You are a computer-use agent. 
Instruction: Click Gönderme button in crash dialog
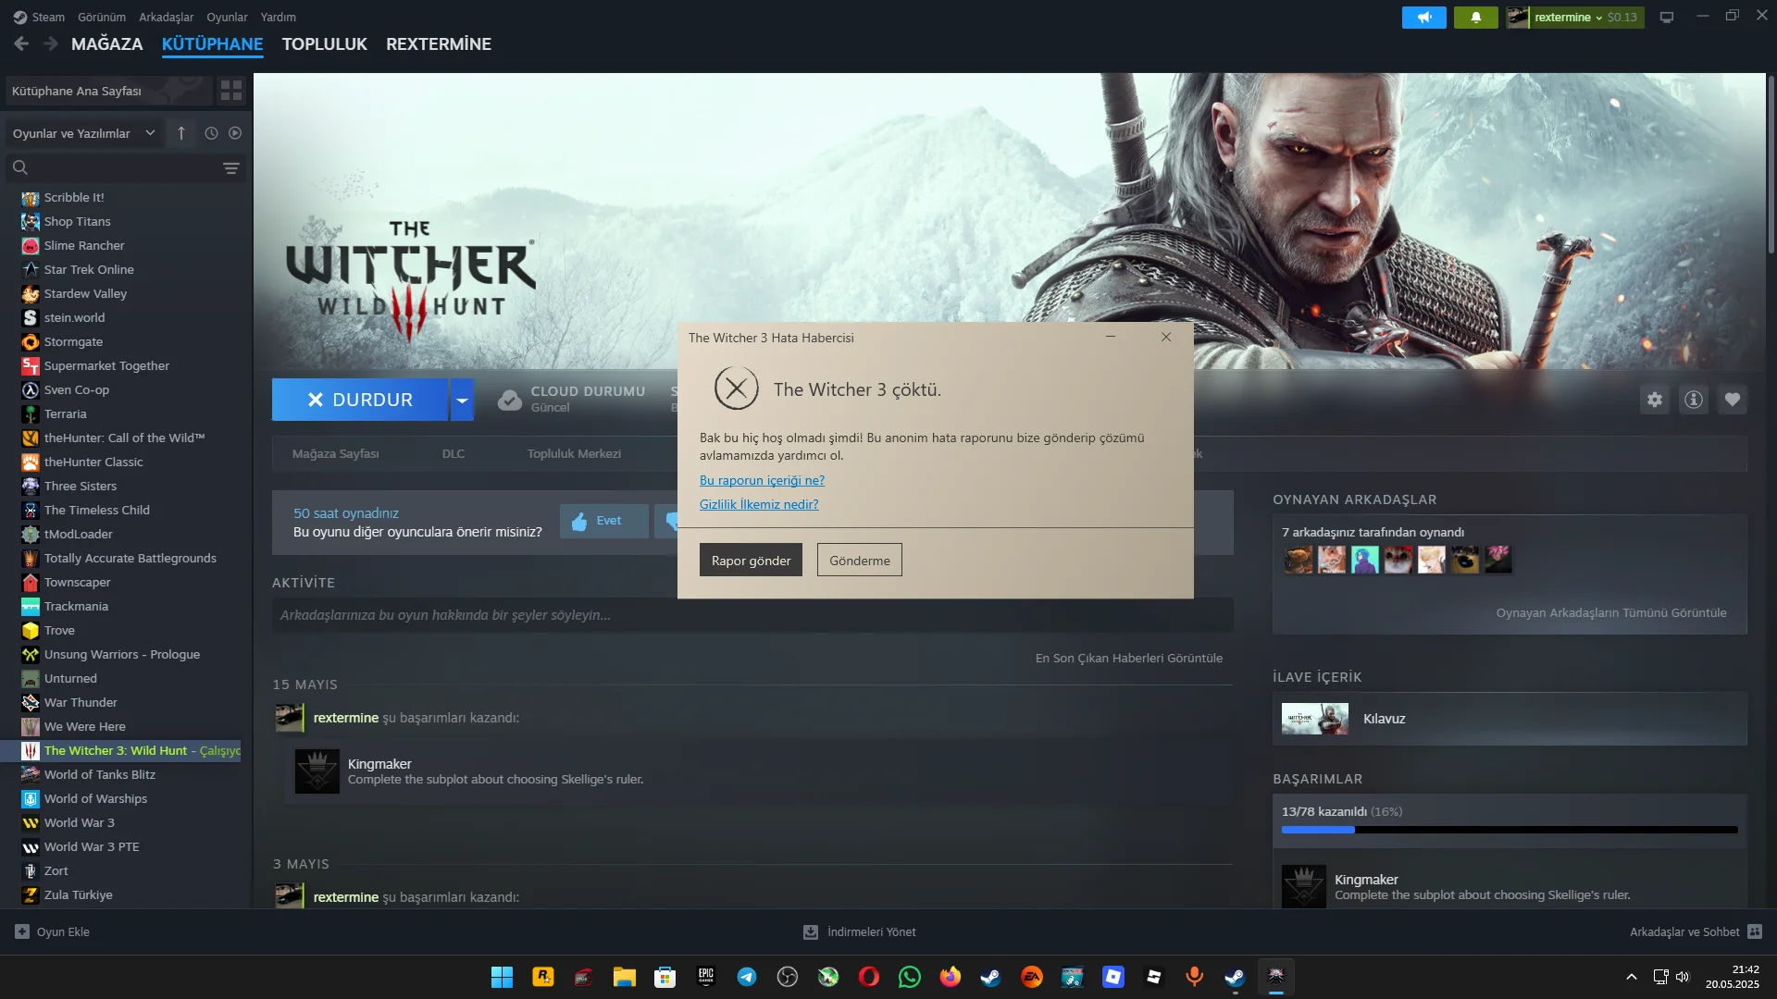[x=859, y=560]
